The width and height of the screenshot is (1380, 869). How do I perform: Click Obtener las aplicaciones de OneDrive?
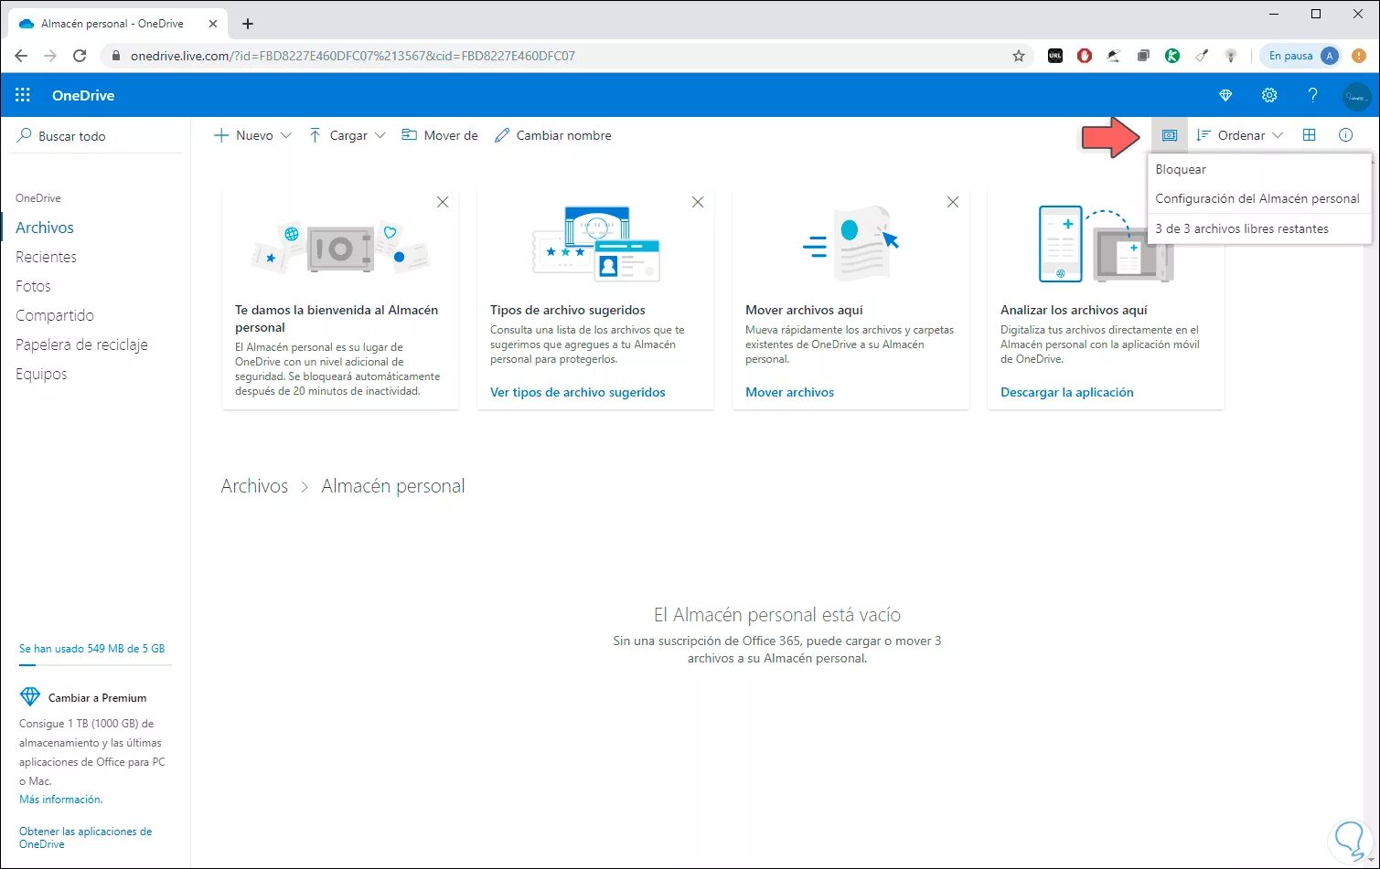point(86,838)
